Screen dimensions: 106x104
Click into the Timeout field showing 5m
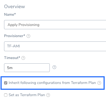(27, 68)
